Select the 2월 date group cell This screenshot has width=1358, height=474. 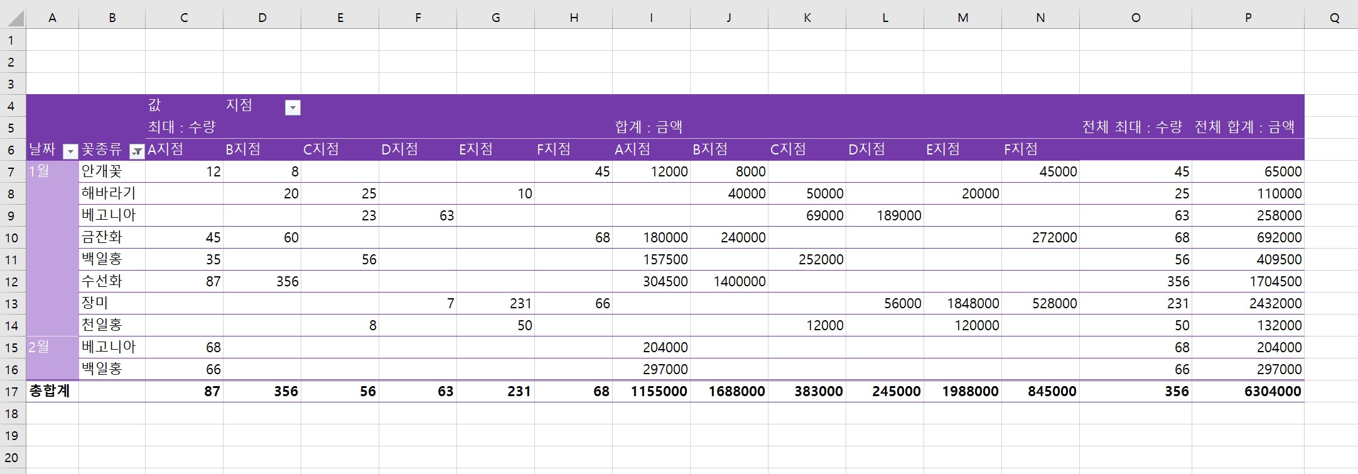(53, 358)
